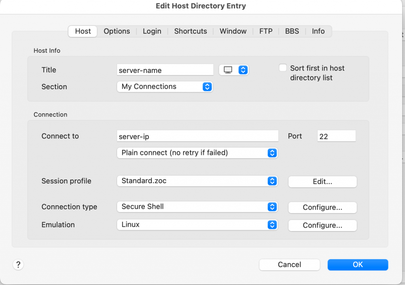Show the Info tab
The width and height of the screenshot is (405, 285).
[x=318, y=31]
